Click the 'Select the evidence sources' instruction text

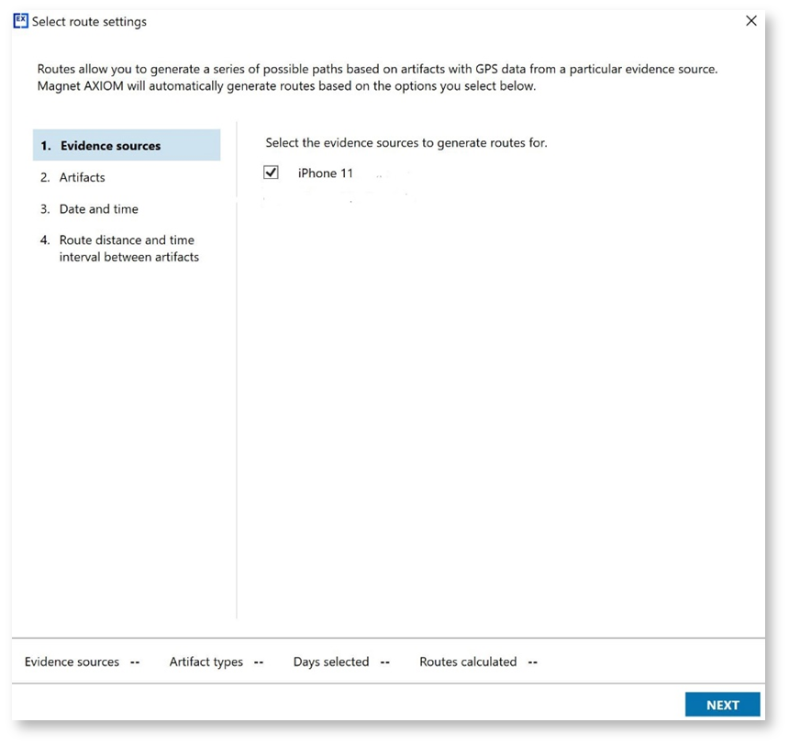pos(406,142)
